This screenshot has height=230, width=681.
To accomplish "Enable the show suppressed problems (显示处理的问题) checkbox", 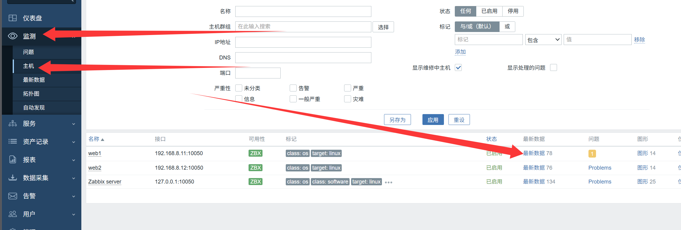I will [x=554, y=68].
